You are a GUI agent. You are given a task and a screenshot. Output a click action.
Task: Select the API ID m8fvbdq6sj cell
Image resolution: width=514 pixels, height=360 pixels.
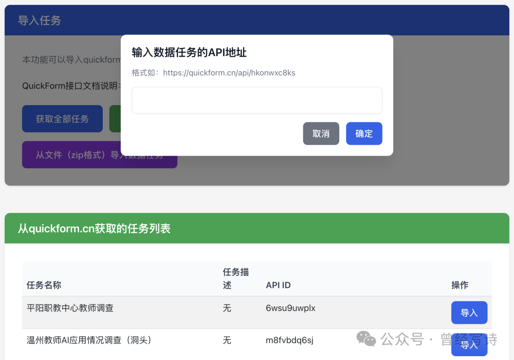[289, 341]
